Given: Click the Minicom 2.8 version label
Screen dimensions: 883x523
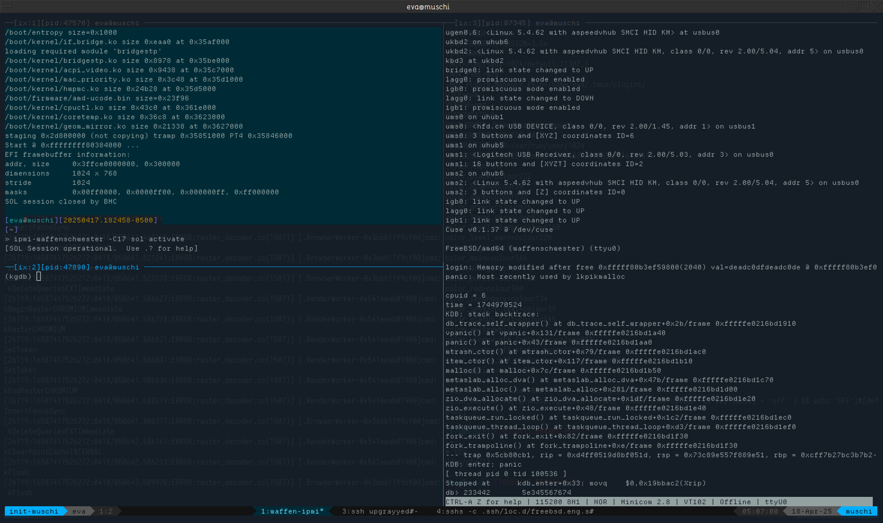Looking at the screenshot, I should (645, 502).
